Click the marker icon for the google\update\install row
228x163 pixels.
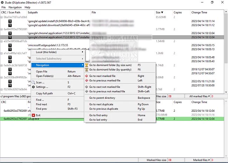pos(10,21)
